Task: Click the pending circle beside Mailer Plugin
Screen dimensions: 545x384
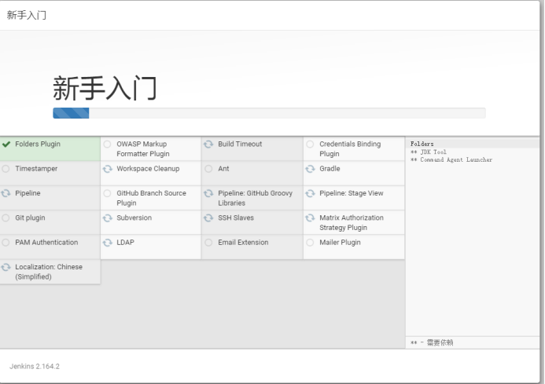Action: [x=310, y=243]
